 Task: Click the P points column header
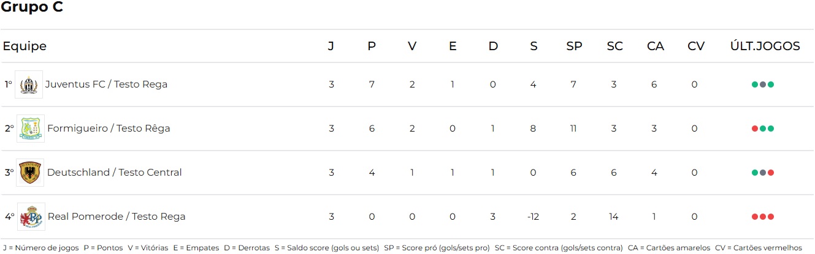(x=372, y=47)
